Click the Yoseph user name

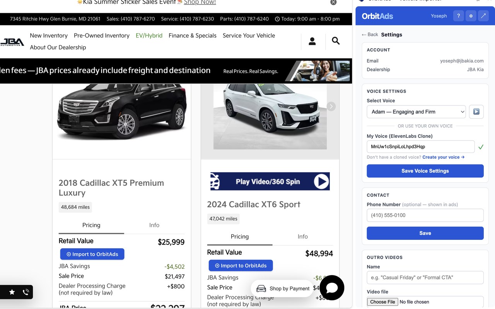[439, 16]
